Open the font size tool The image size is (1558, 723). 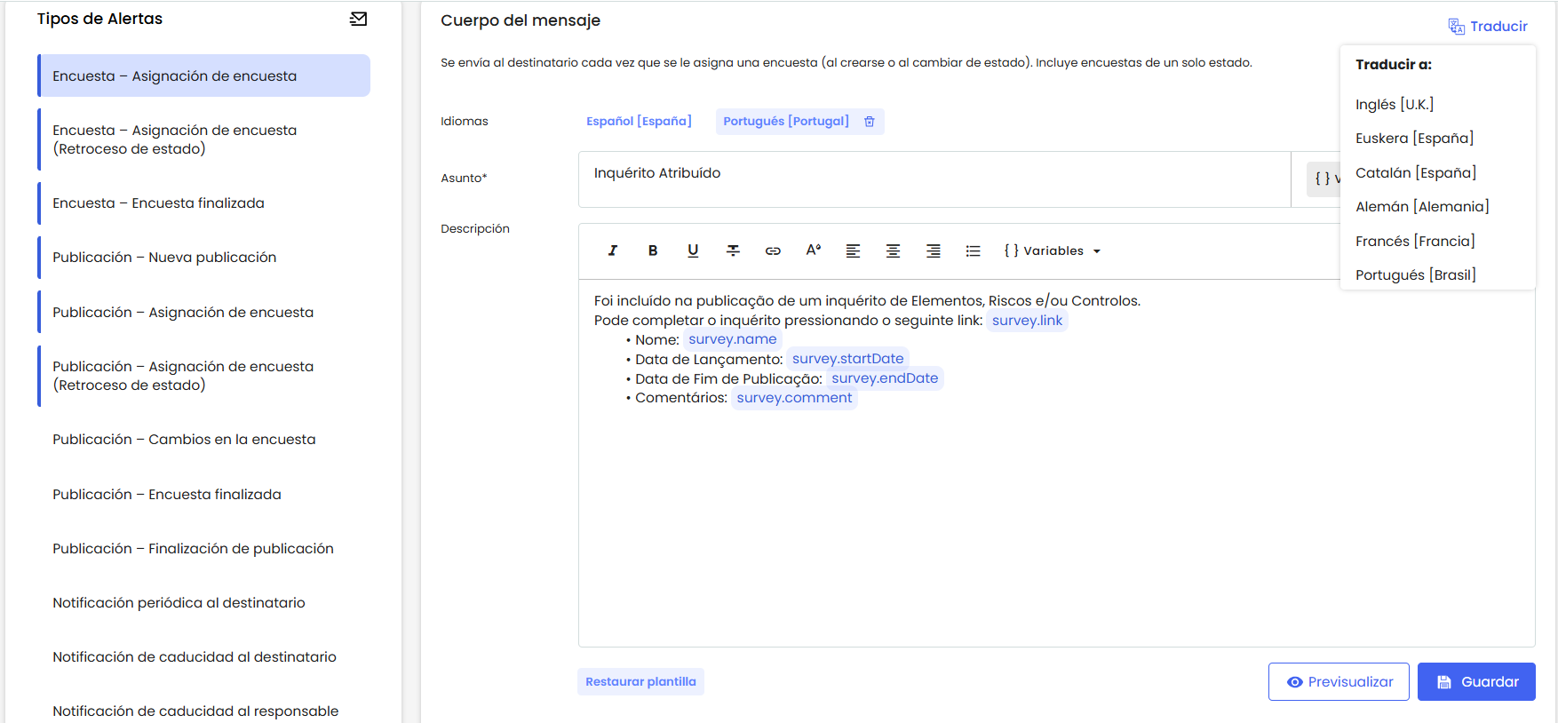pos(813,250)
